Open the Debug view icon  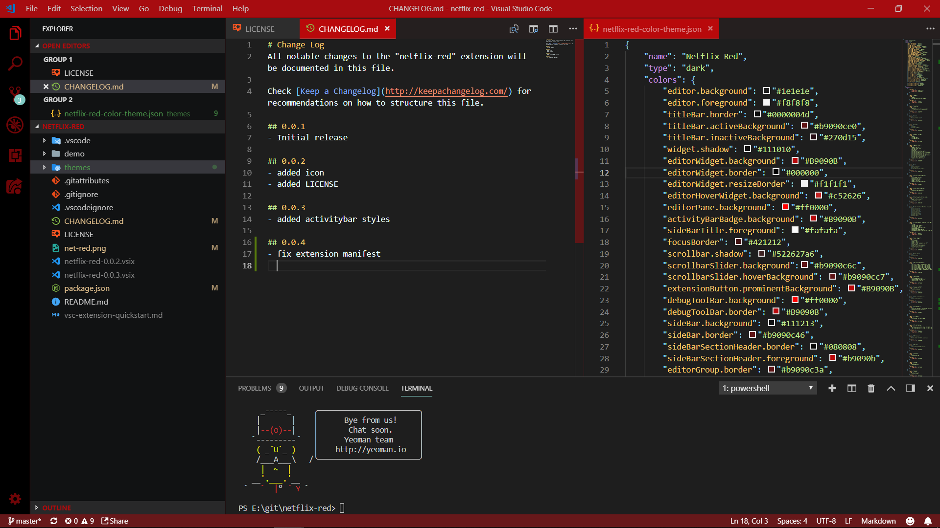click(15, 125)
